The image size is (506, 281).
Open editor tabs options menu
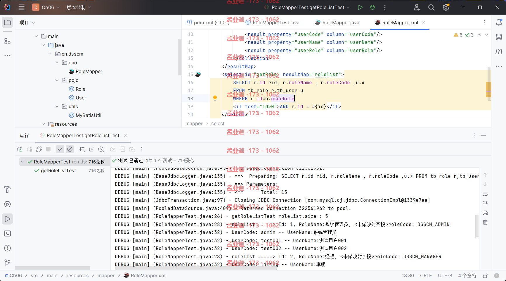(x=484, y=23)
